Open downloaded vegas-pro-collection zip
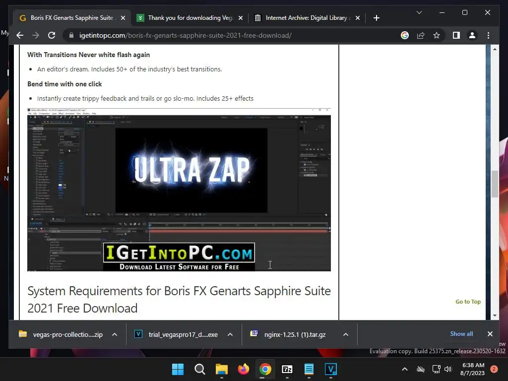 pyautogui.click(x=61, y=334)
